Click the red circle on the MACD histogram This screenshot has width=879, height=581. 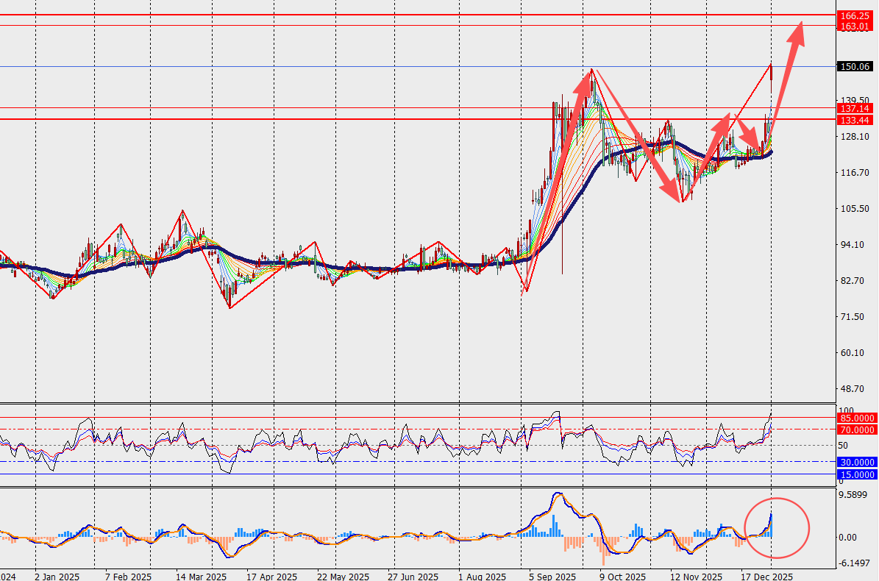click(777, 527)
